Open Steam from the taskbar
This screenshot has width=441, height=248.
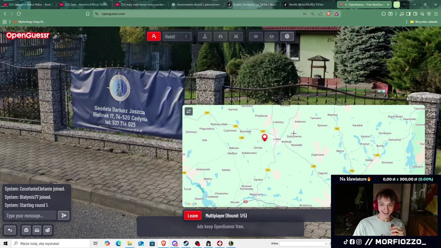pyautogui.click(x=186, y=244)
